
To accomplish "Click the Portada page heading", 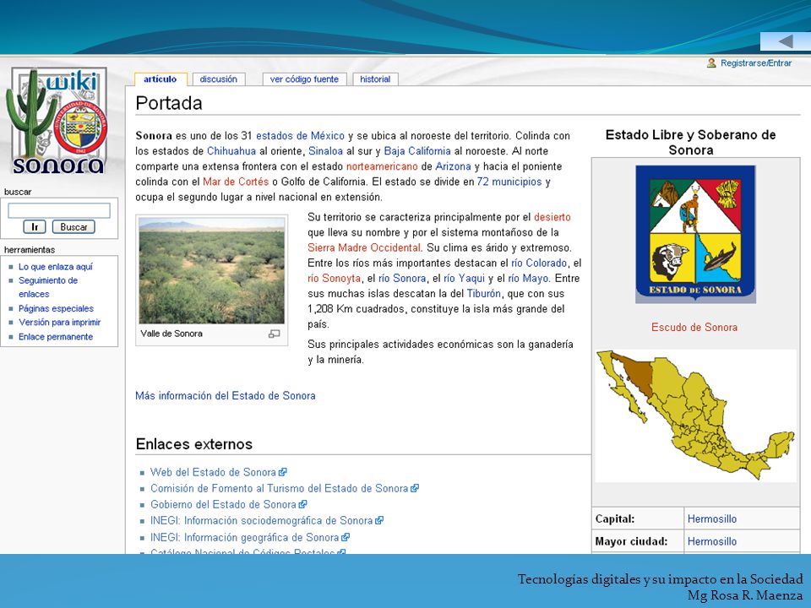I will click(169, 103).
